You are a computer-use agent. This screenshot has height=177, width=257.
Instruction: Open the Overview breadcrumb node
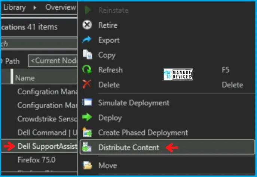pyautogui.click(x=61, y=7)
